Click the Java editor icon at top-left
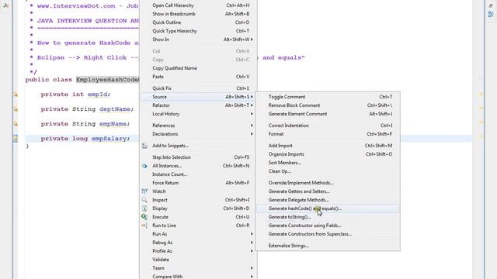The image size is (497, 279). [5, 5]
